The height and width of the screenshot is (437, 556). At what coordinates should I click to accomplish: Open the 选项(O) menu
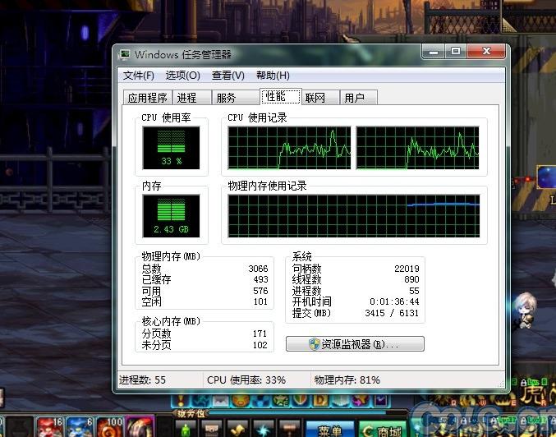(x=182, y=76)
